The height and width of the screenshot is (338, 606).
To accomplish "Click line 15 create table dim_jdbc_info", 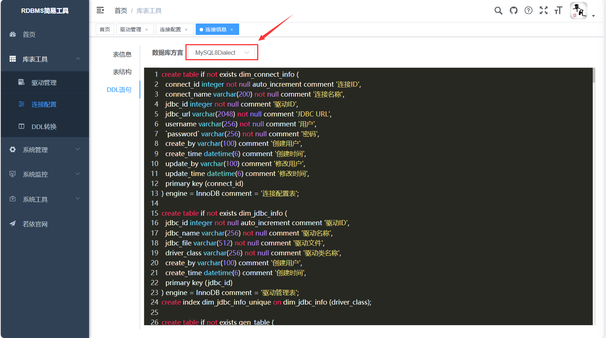I will [224, 213].
